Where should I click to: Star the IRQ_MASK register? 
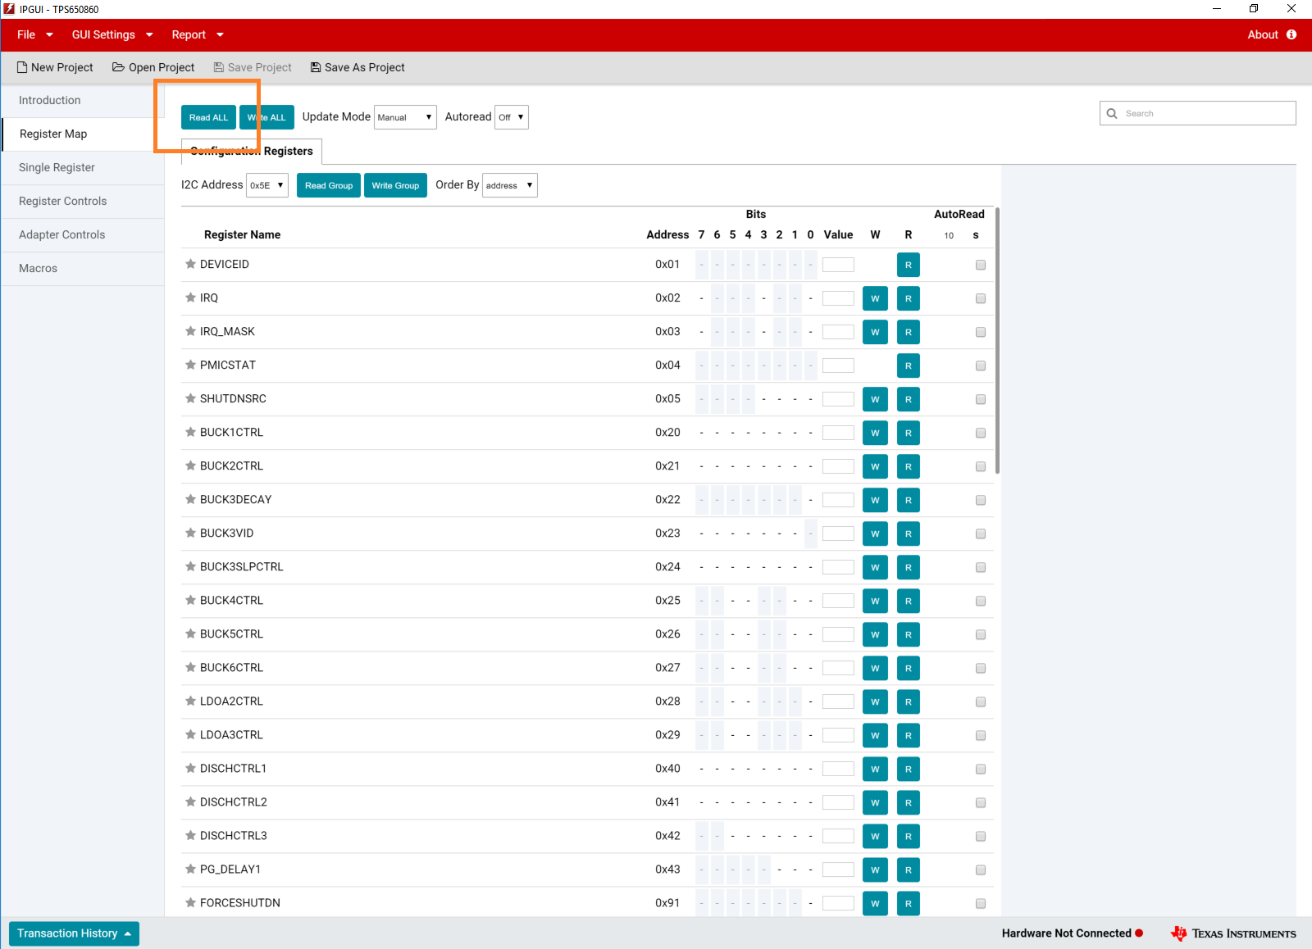tap(190, 331)
